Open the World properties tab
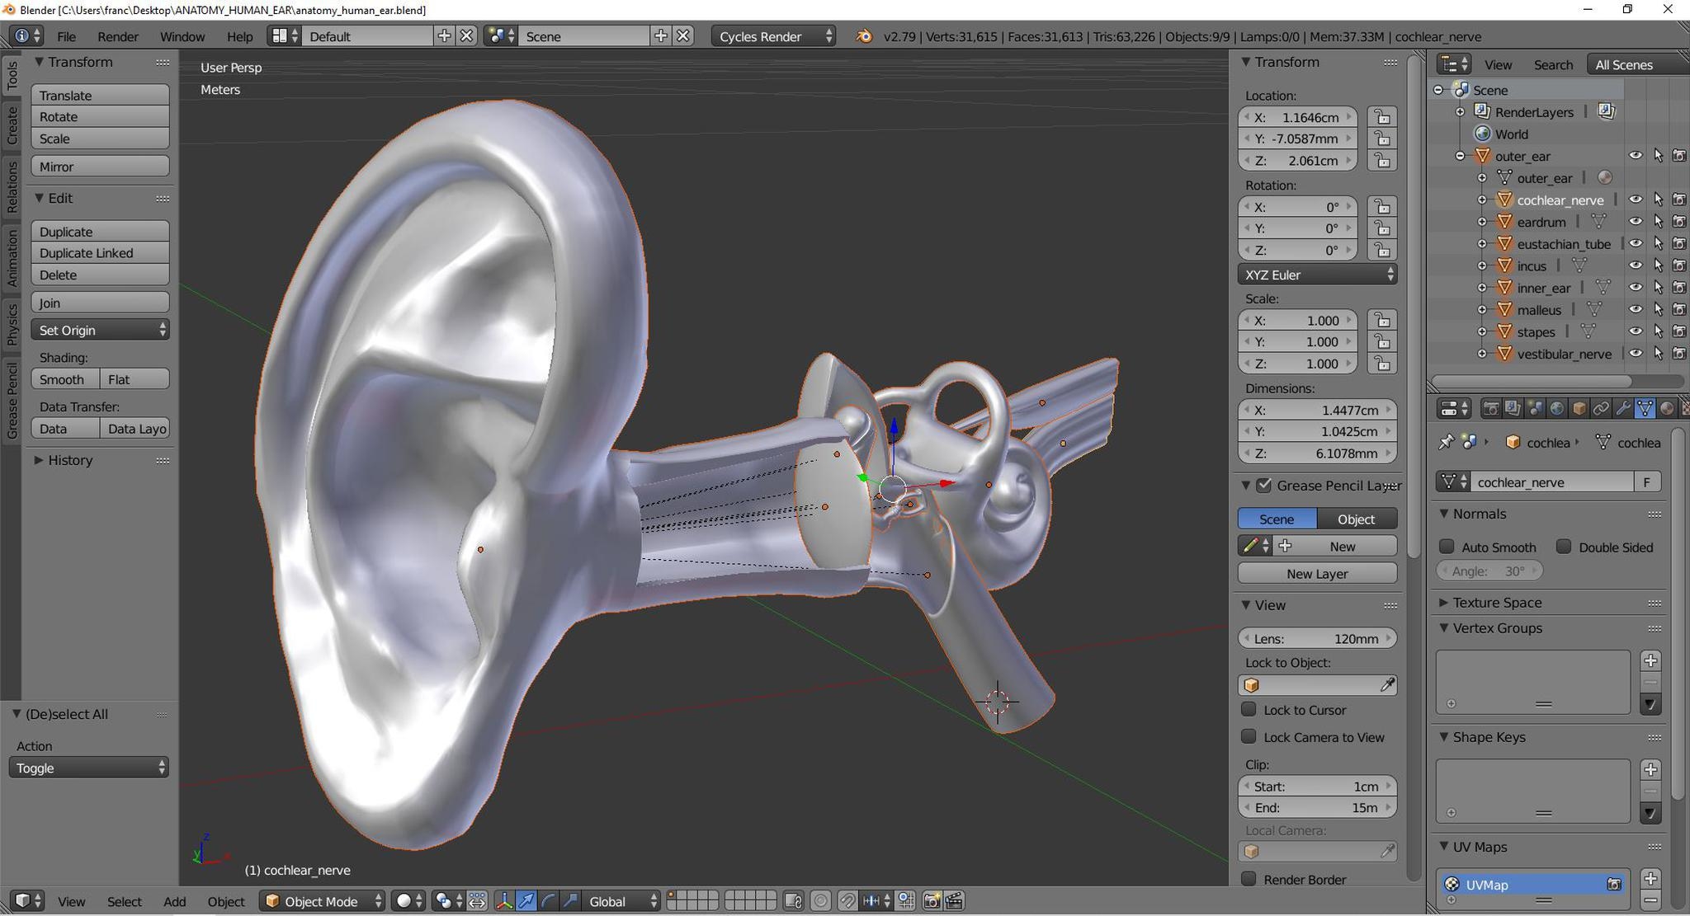The width and height of the screenshot is (1690, 916). click(x=1558, y=408)
